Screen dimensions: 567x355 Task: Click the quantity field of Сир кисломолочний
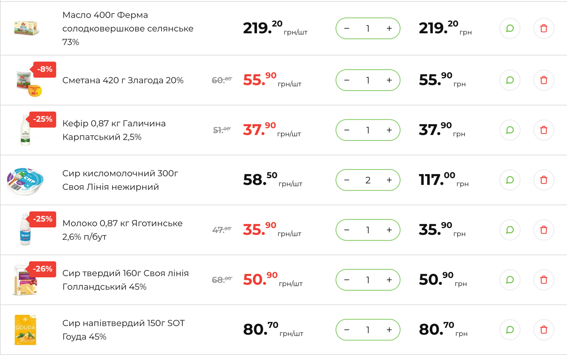click(x=368, y=180)
